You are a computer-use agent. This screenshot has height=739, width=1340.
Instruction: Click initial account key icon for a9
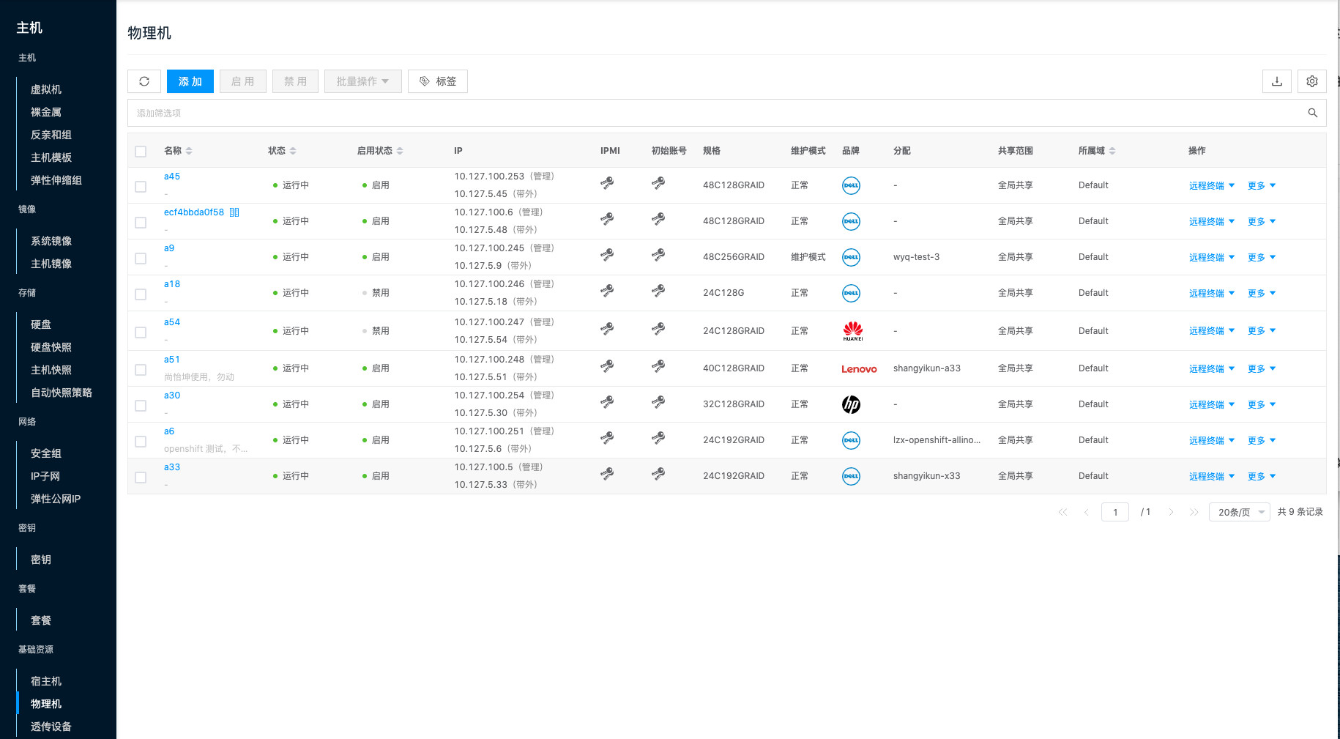coord(658,255)
